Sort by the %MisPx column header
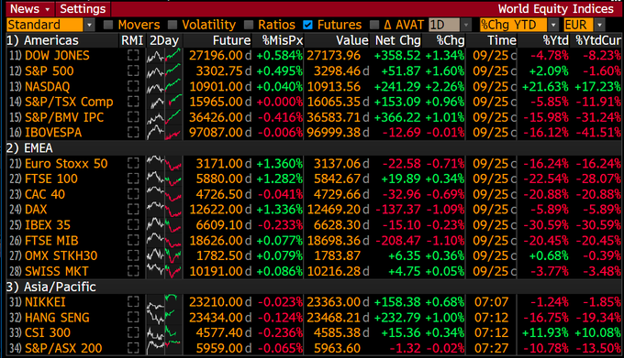 (x=283, y=40)
